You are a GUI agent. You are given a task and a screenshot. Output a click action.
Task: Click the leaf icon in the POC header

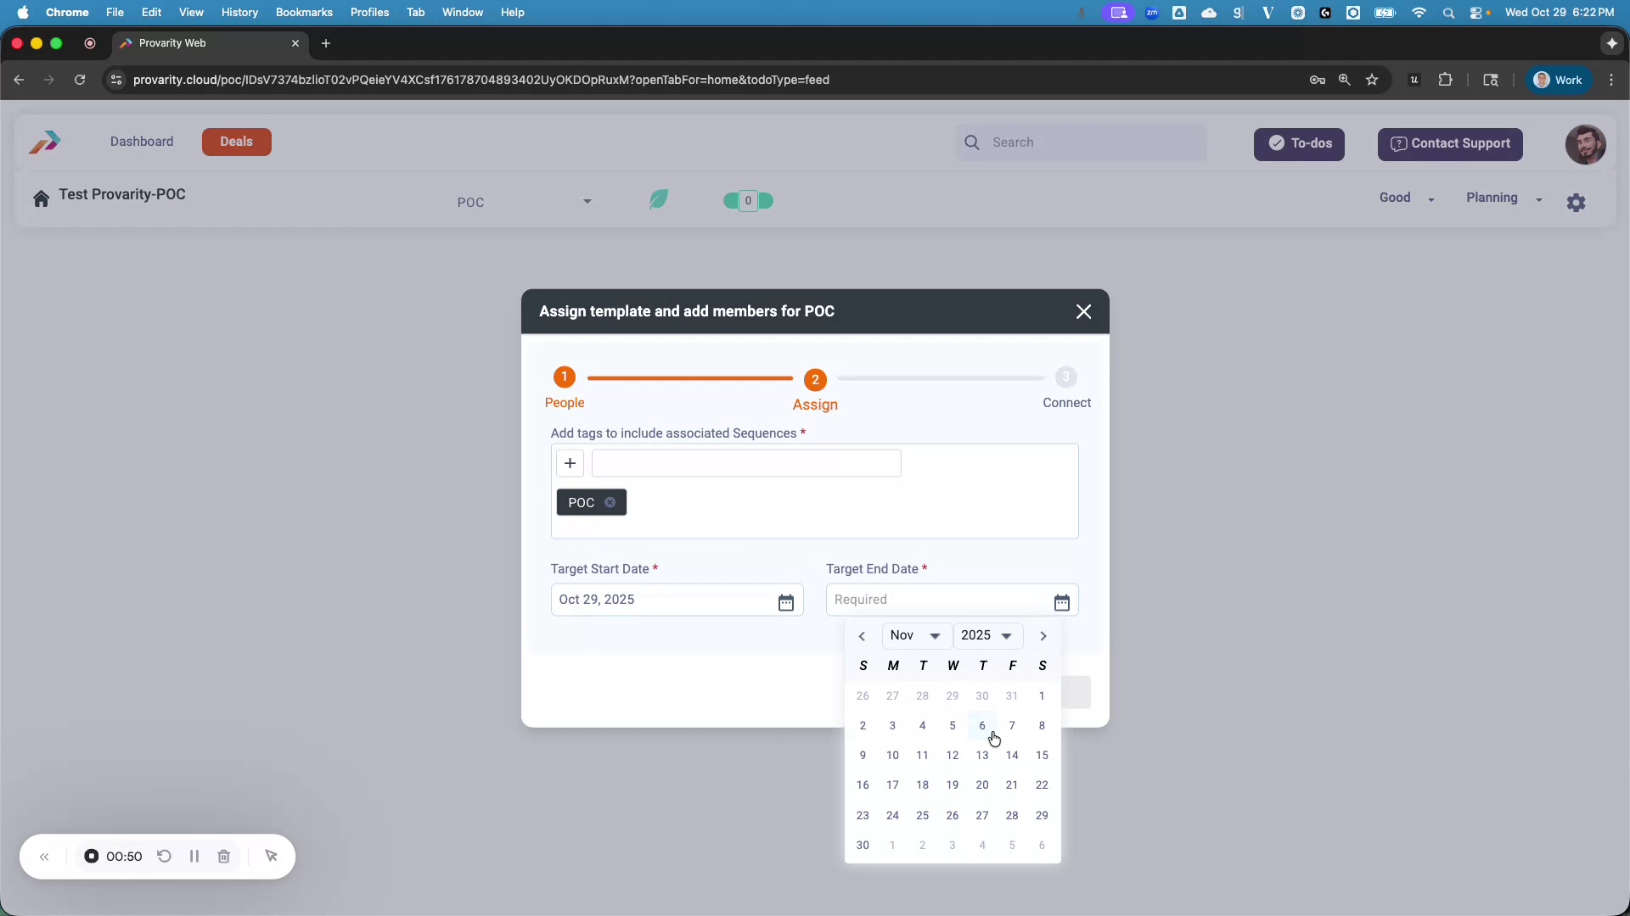tap(659, 199)
